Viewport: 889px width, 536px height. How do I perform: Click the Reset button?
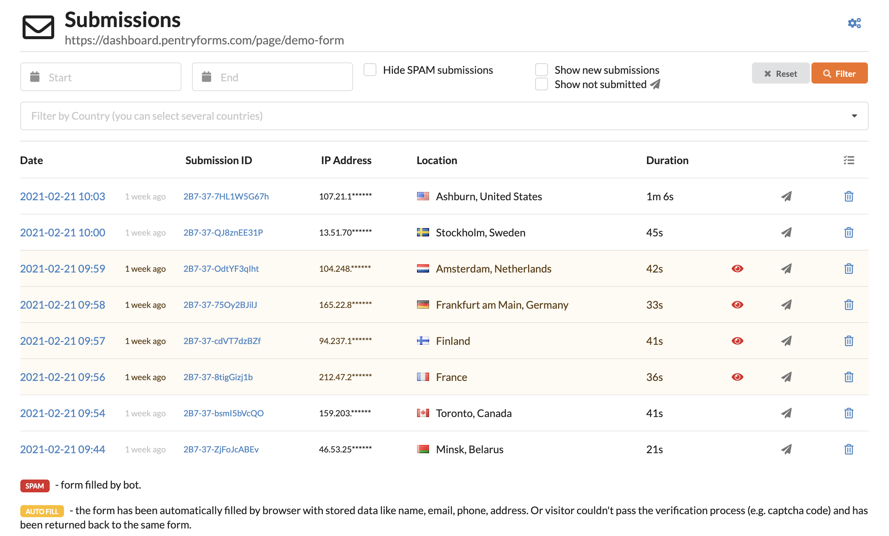780,74
